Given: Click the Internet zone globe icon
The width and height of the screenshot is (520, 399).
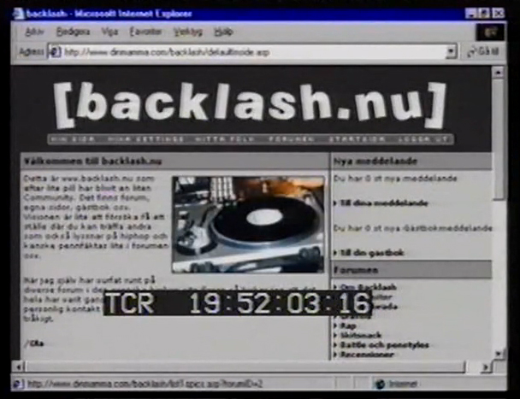Looking at the screenshot, I should pos(380,384).
